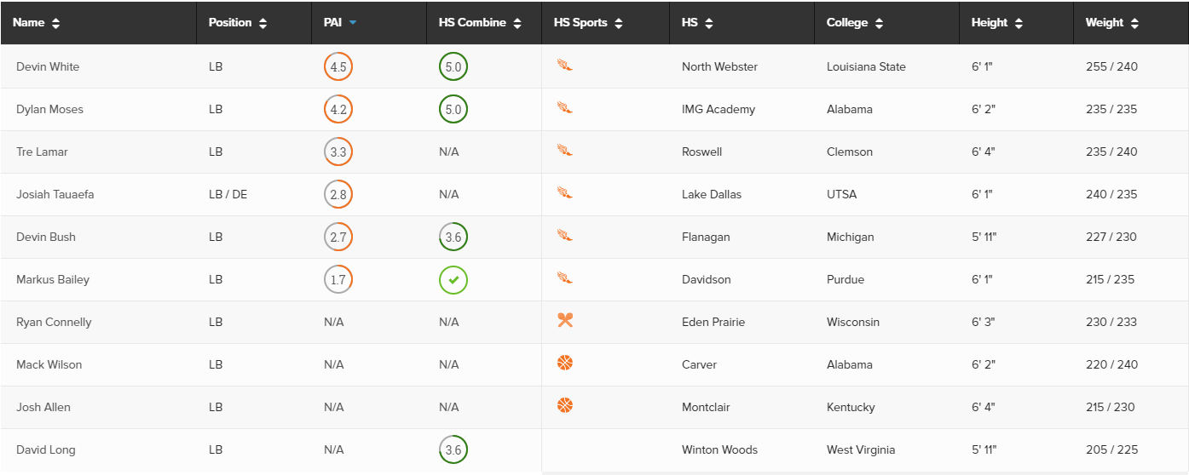This screenshot has width=1189, height=475.
Task: Sort by the Height column header
Action: pyautogui.click(x=997, y=23)
